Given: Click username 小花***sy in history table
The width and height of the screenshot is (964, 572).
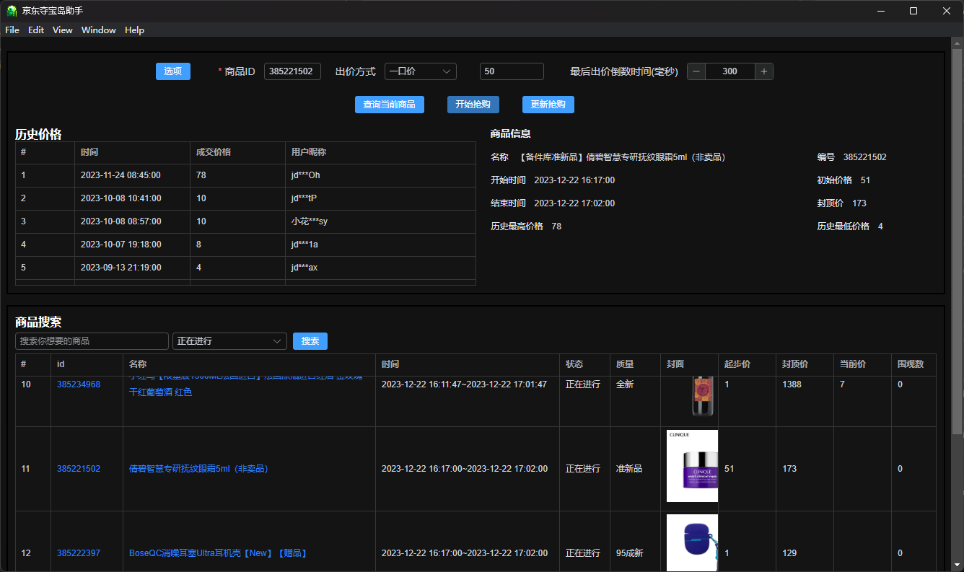Looking at the screenshot, I should click(310, 221).
